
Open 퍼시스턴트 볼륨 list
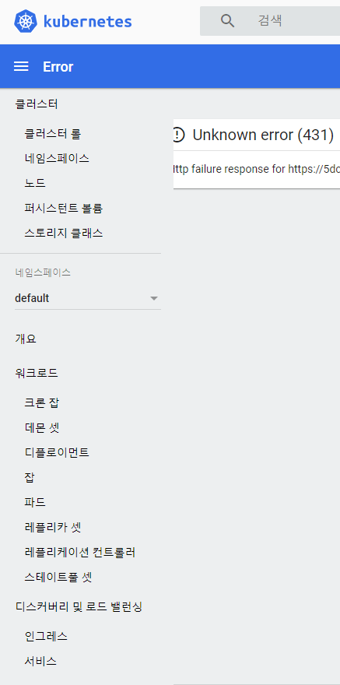pos(64,209)
